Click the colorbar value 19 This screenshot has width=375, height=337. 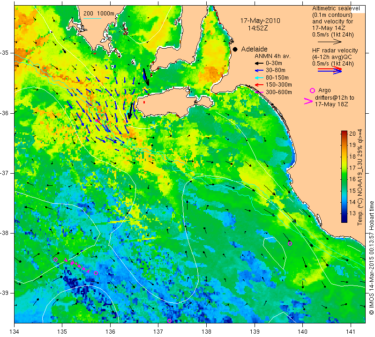pyautogui.click(x=352, y=145)
